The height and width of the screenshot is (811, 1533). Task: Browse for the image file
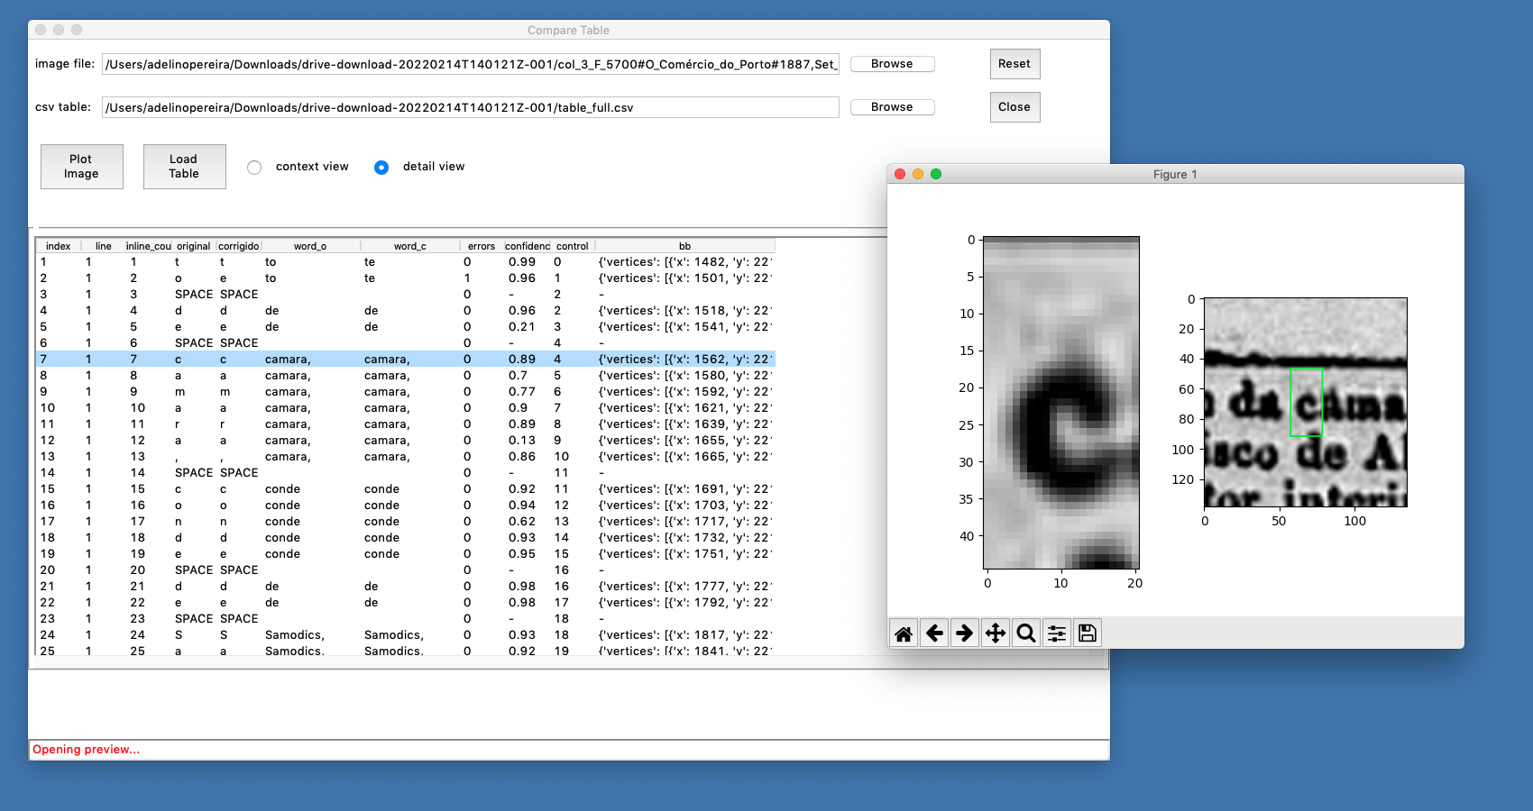[892, 64]
